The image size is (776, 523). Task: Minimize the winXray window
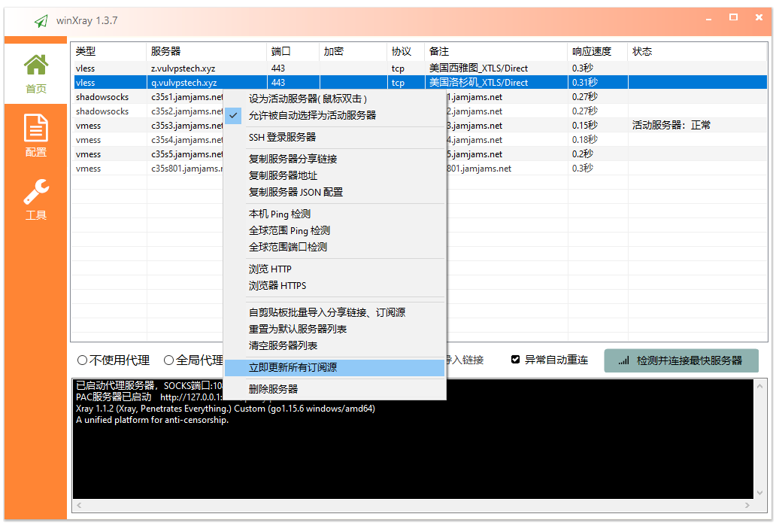click(708, 18)
